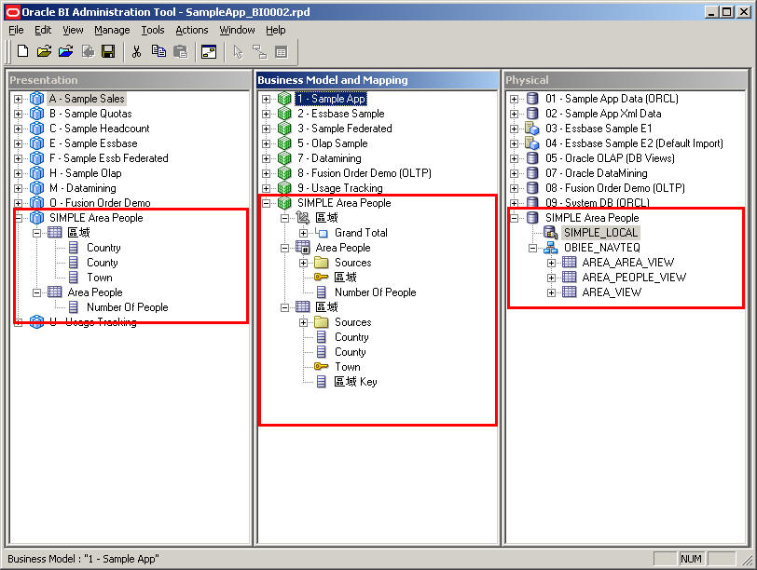Click the Area People fact table icon in Business Model

click(x=303, y=248)
